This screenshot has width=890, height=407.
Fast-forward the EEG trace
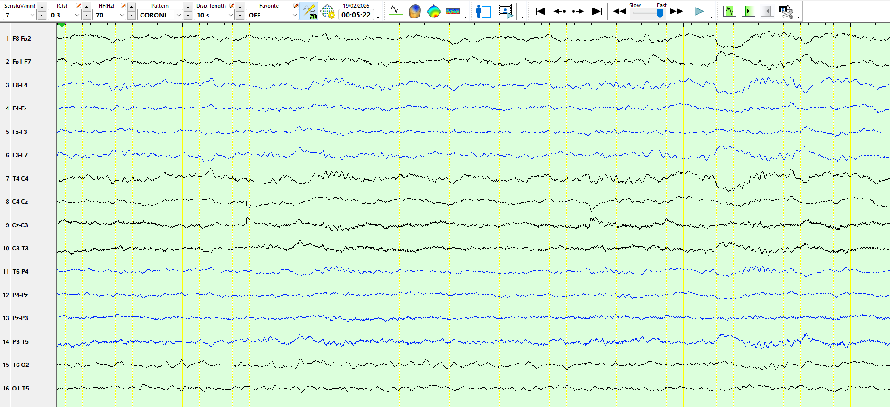tap(676, 11)
